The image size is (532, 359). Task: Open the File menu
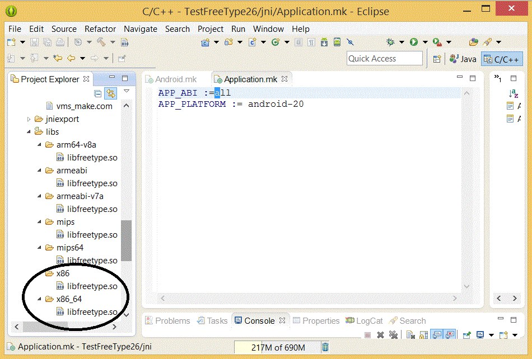coord(15,29)
